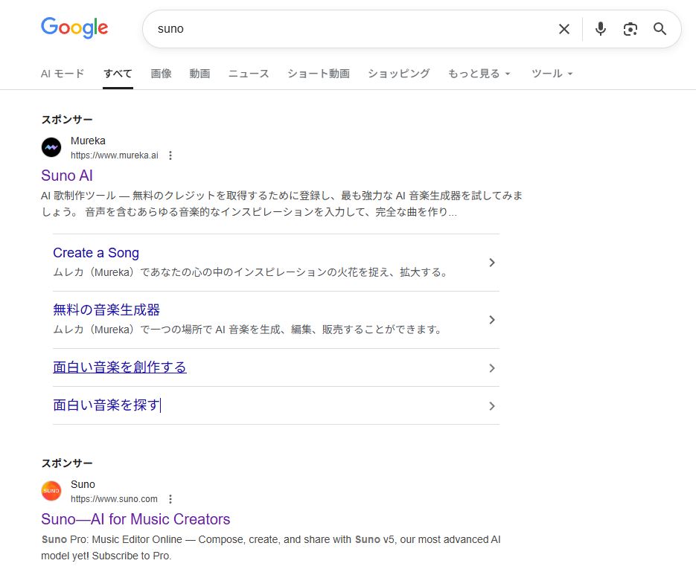This screenshot has height=572, width=696.
Task: Select the ショート動画 tab
Action: pyautogui.click(x=318, y=74)
